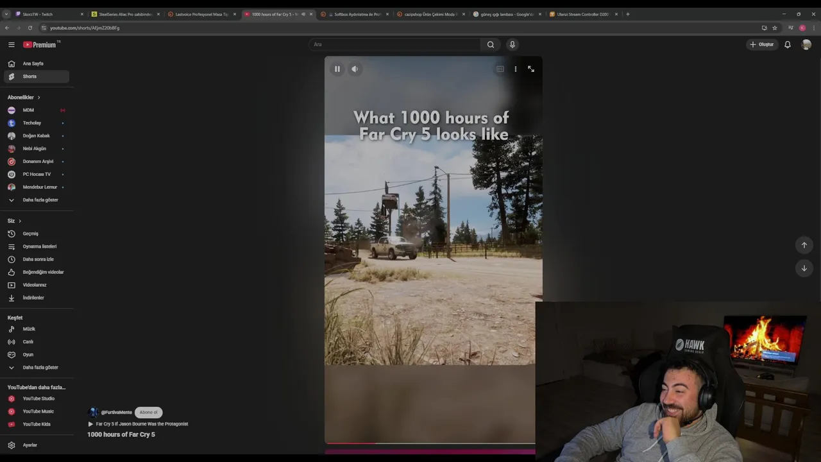Open the PC Hocası TV channel
Viewport: 821px width, 462px height.
click(37, 174)
